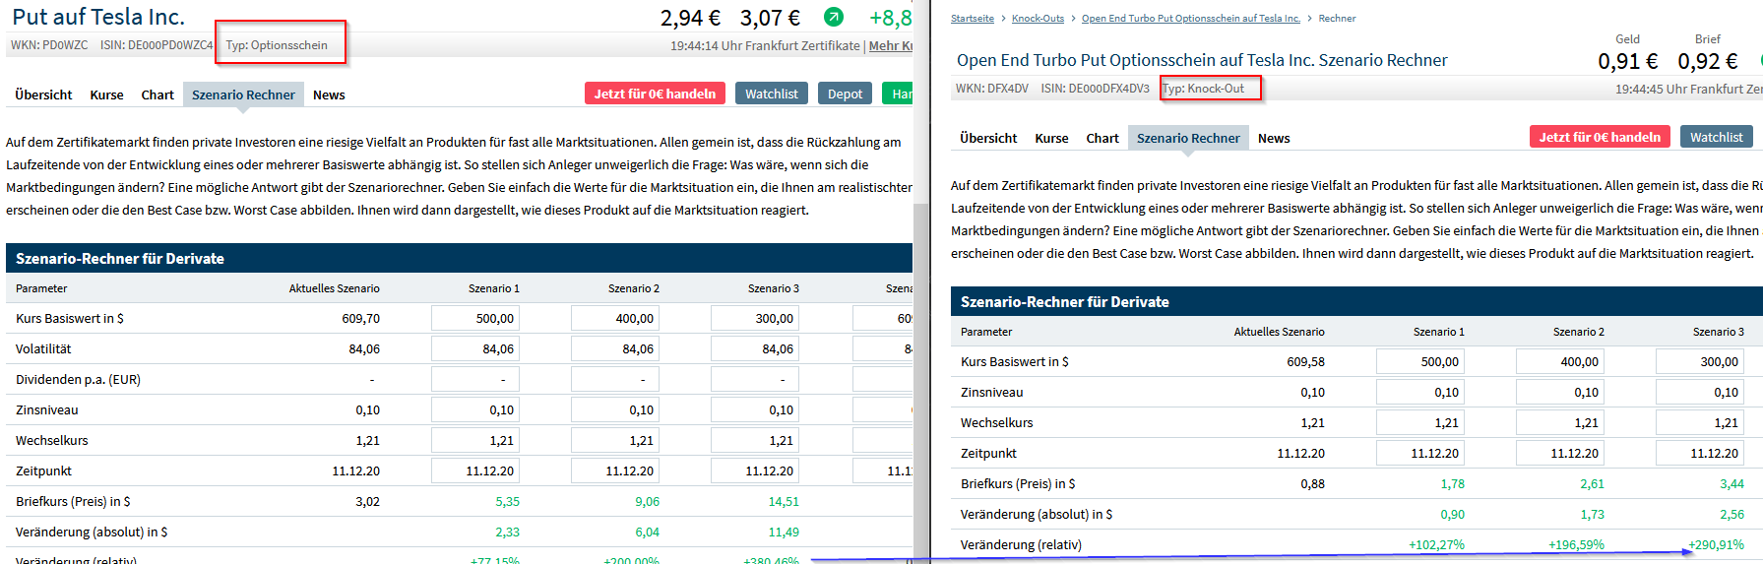Viewport: 1763px width, 564px height.
Task: Edit Zinsniveau Szenario 2 field, Optionsschein page
Action: 614,409
